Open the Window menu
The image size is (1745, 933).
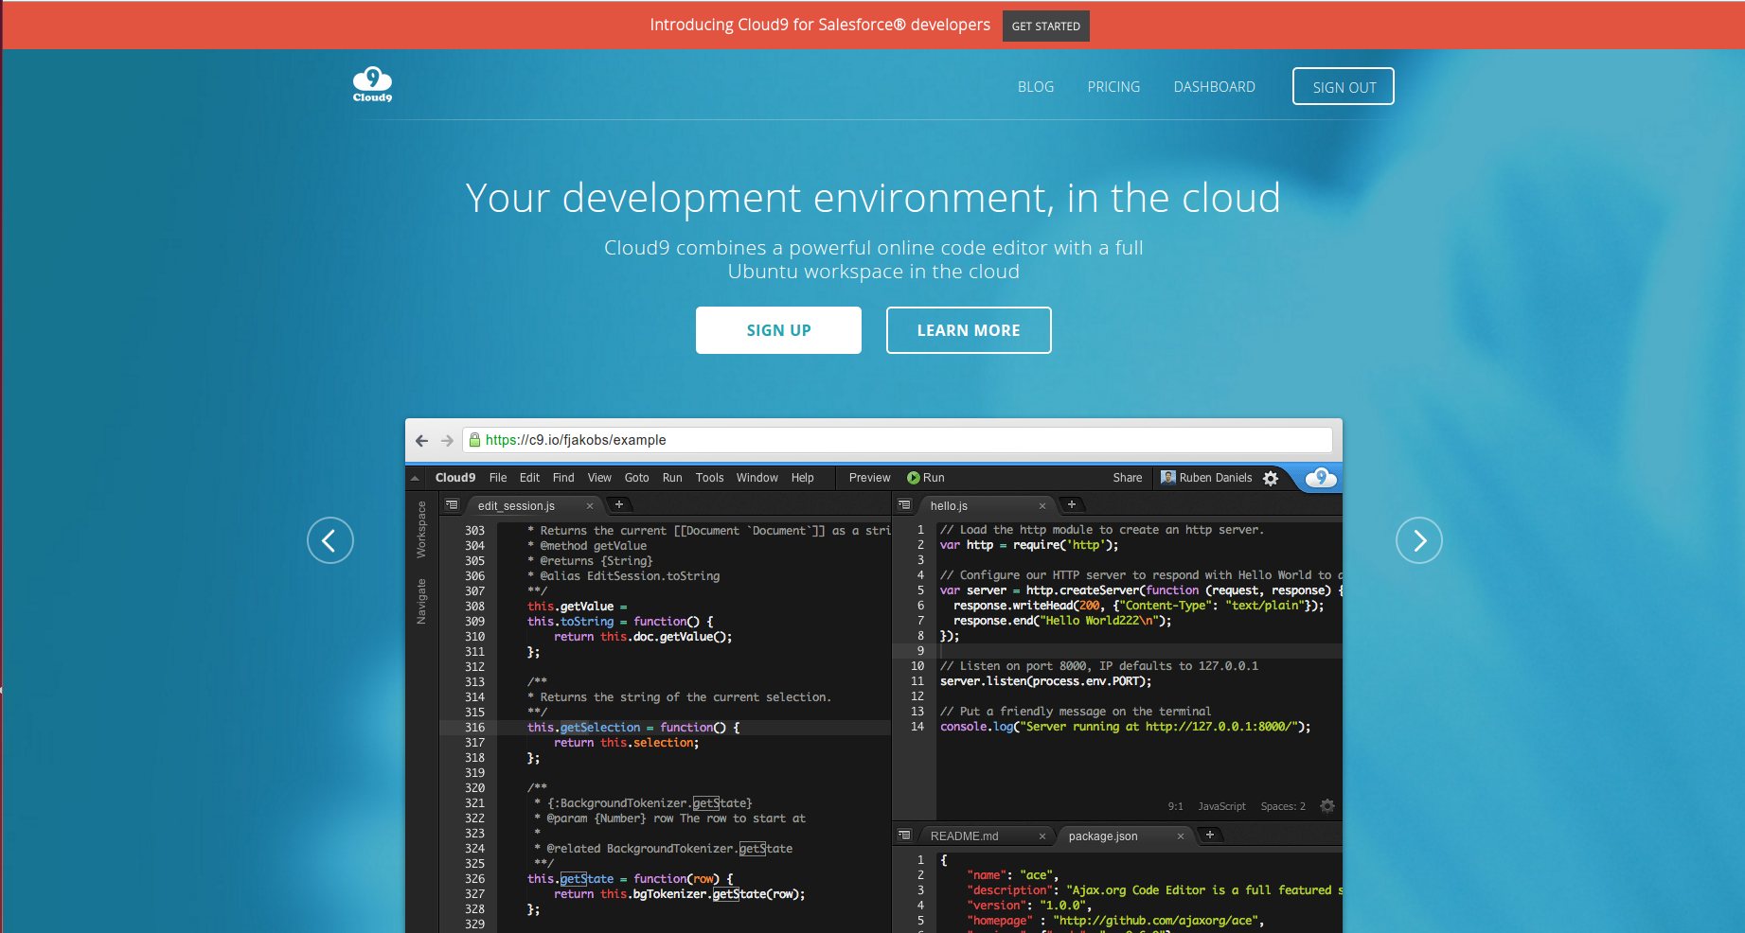point(757,478)
